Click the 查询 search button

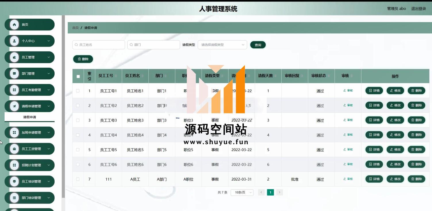[x=258, y=45]
